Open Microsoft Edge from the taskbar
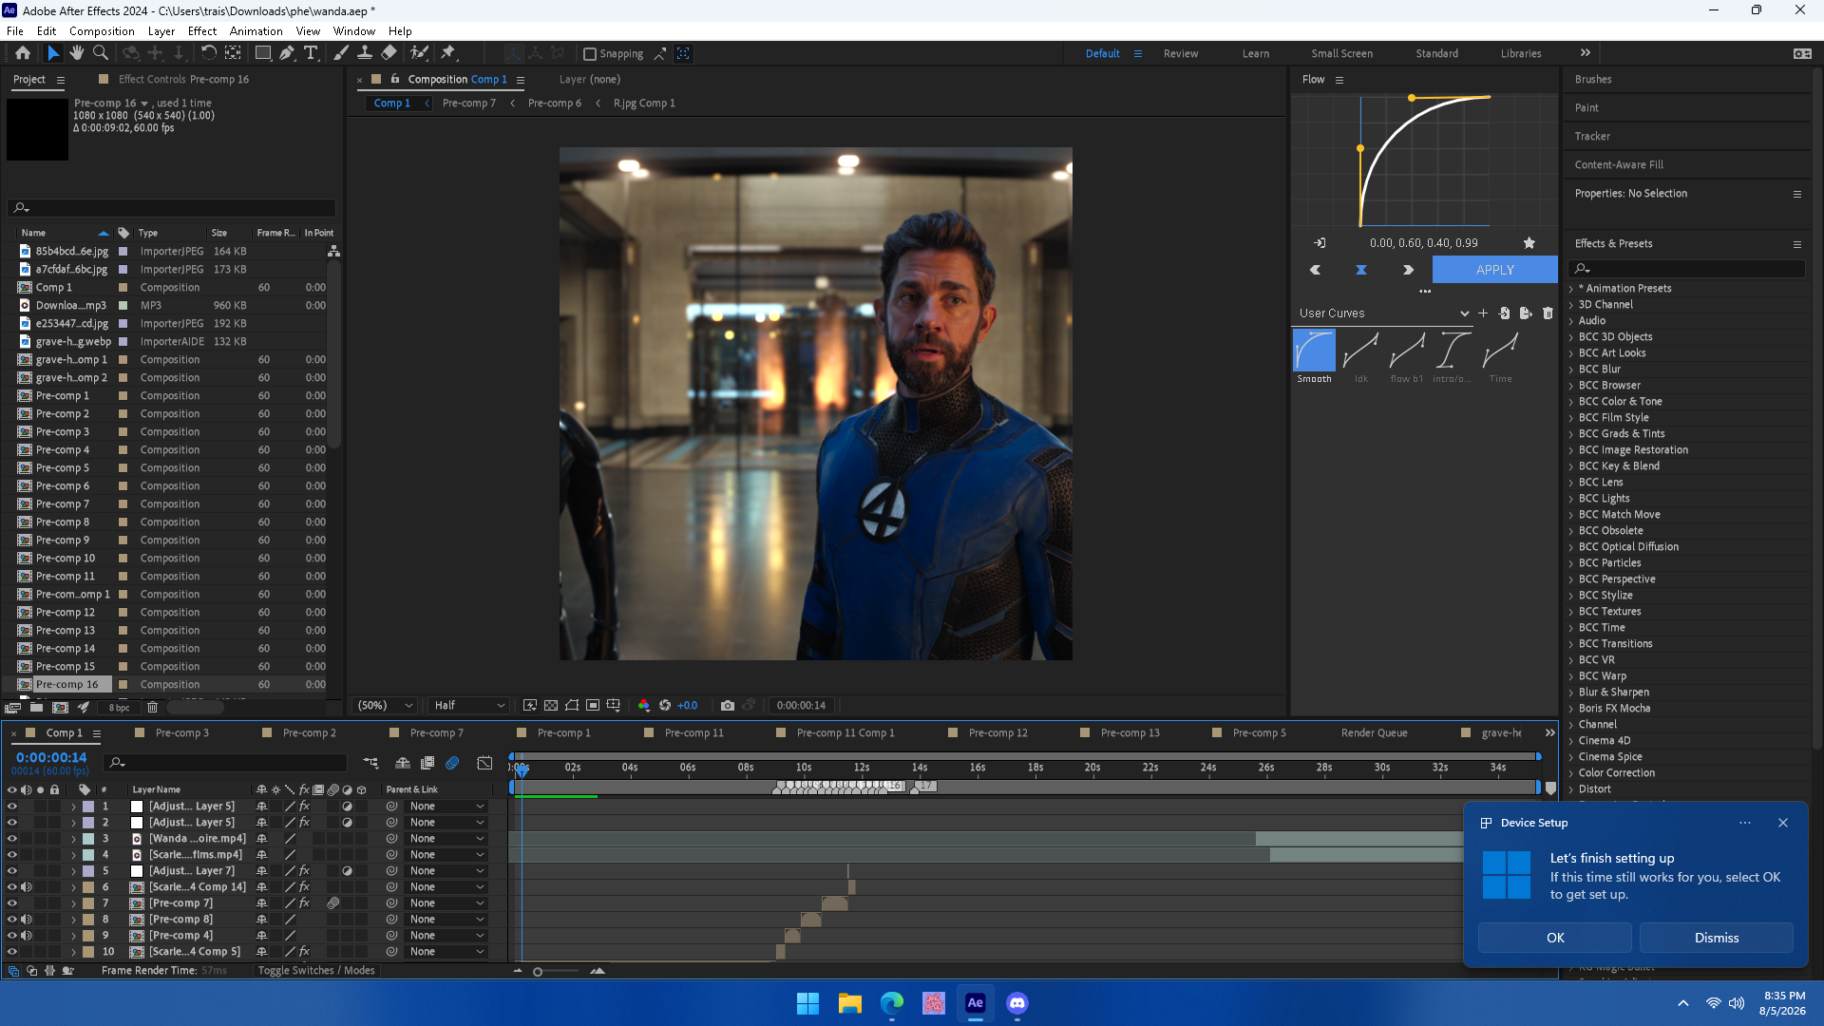The image size is (1824, 1026). pos(892,1003)
